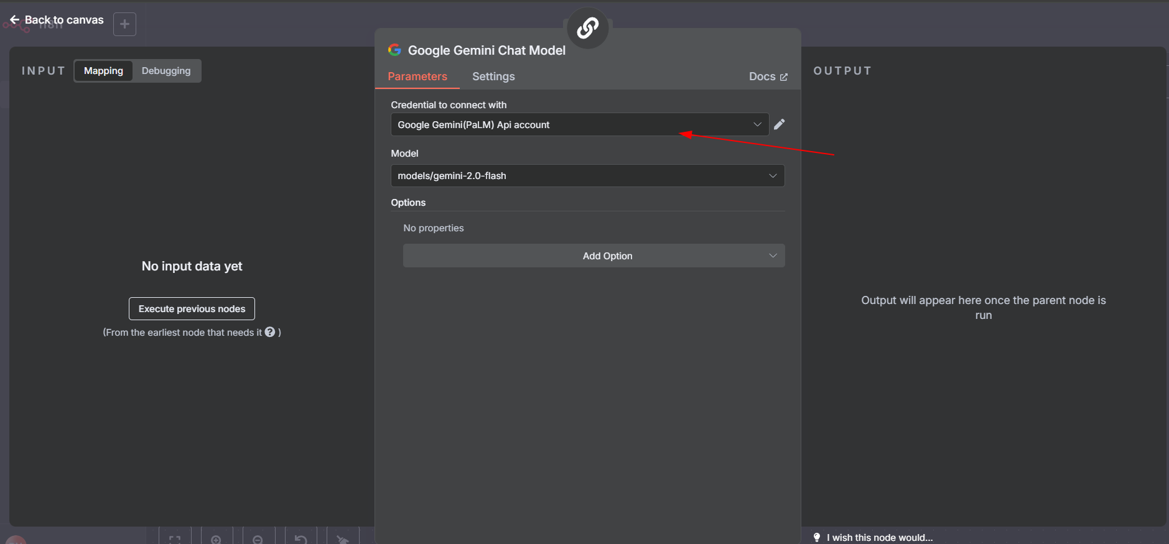Viewport: 1169px width, 544px height.
Task: Click the zoom in magnifier on the canvas toolbar
Action: click(216, 539)
